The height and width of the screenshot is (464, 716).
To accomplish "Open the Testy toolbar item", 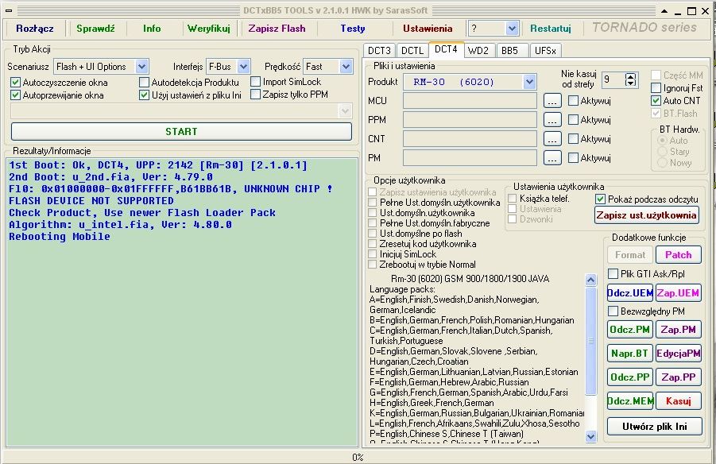I will tap(353, 29).
